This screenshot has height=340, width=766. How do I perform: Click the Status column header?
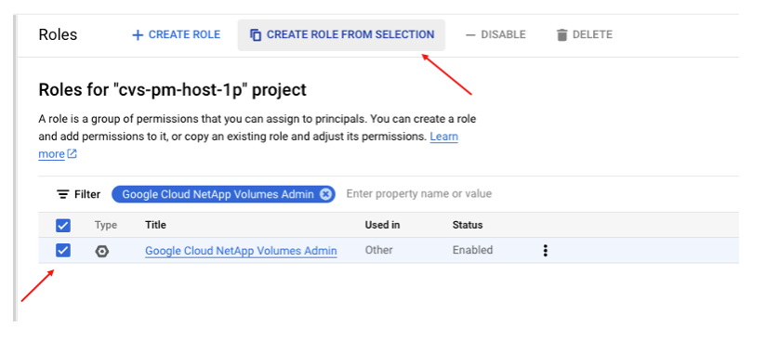tap(468, 225)
